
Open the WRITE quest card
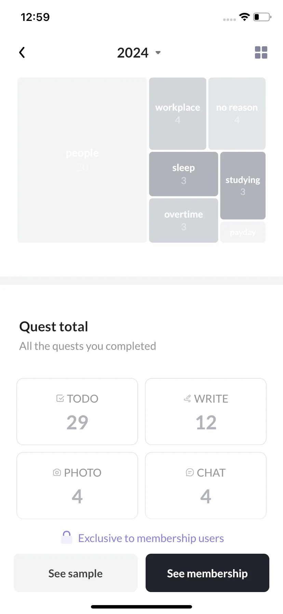point(206,412)
